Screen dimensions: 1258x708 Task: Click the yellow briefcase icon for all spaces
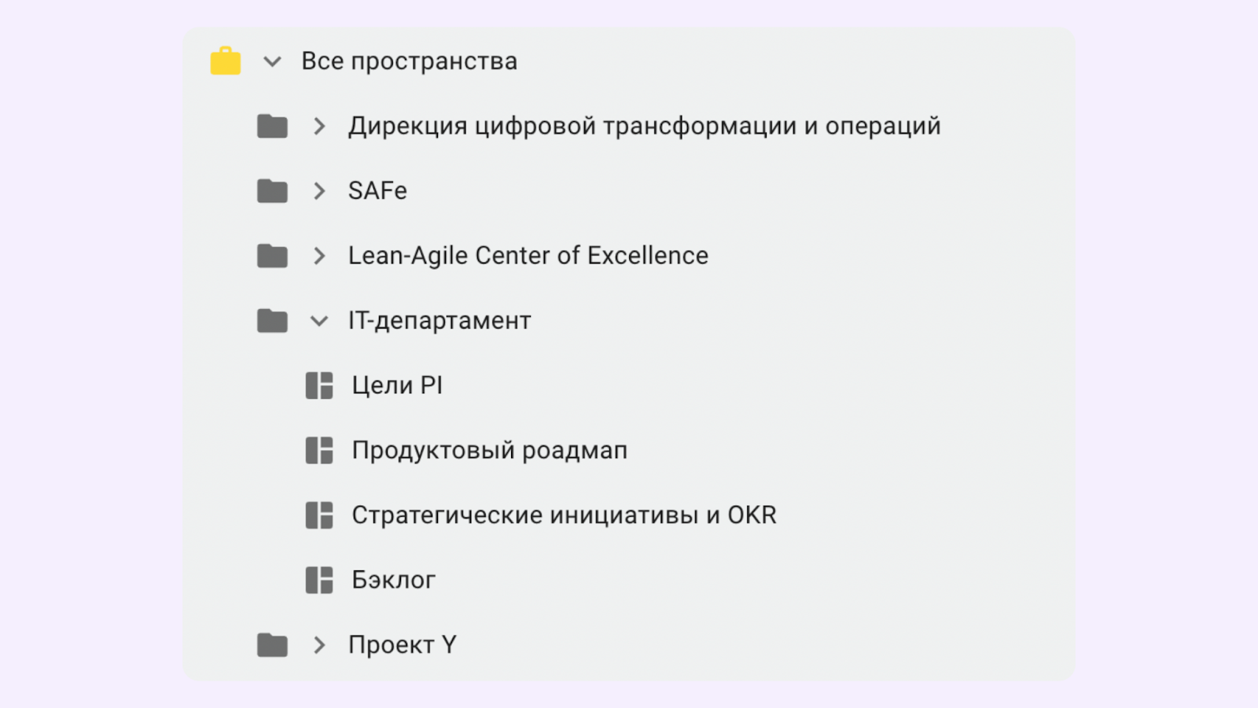[x=225, y=60]
